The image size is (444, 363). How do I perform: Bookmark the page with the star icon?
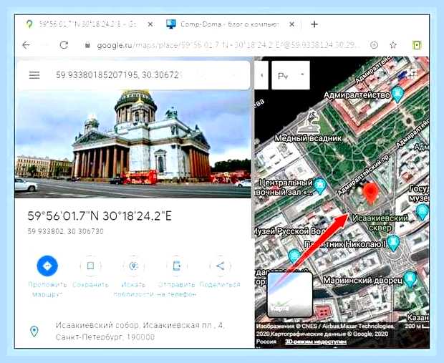[x=393, y=45]
